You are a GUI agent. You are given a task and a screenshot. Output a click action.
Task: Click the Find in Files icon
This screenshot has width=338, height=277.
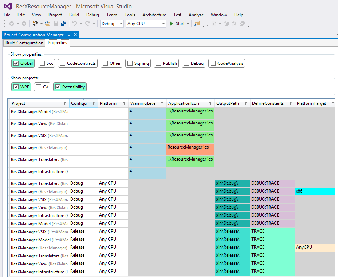coord(197,24)
